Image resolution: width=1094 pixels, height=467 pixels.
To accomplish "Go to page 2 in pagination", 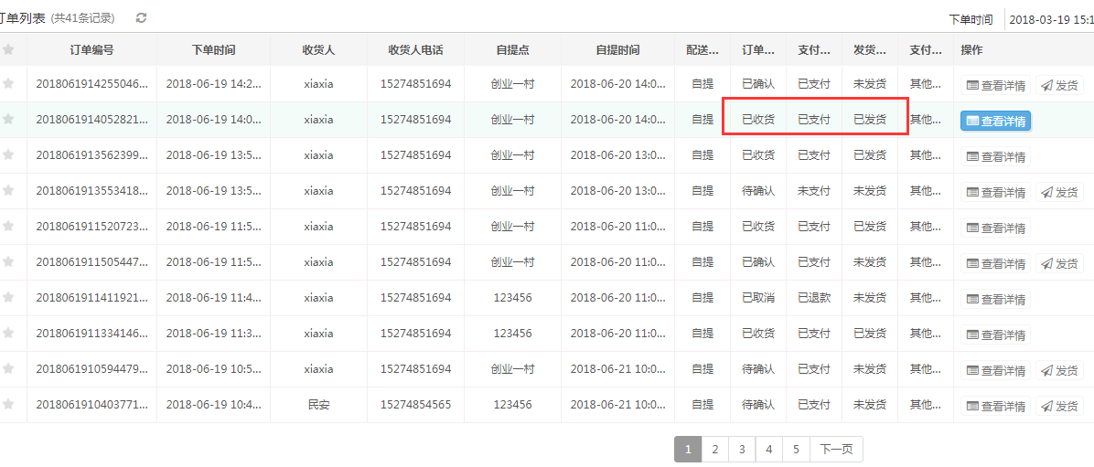I will coord(714,449).
